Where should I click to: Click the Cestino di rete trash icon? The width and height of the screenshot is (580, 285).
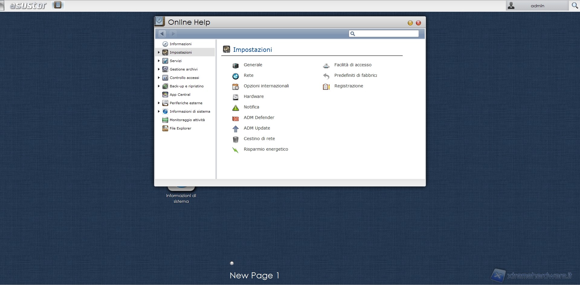[235, 139]
